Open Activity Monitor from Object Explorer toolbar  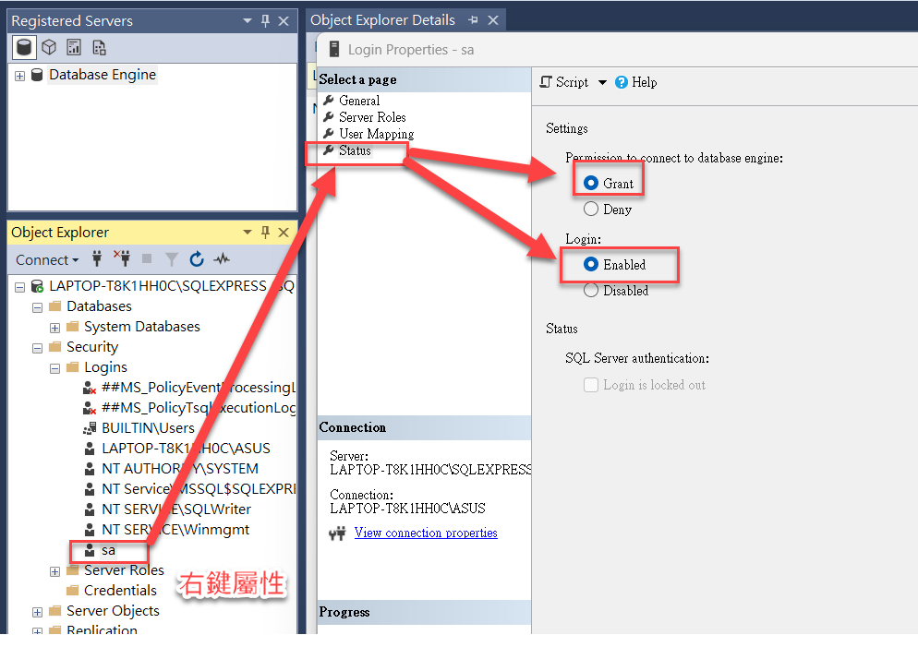(x=221, y=259)
